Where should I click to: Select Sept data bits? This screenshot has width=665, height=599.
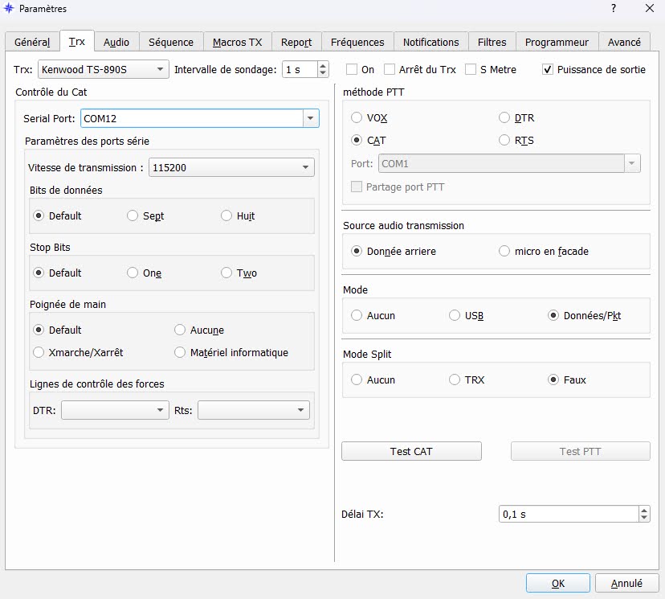[133, 215]
